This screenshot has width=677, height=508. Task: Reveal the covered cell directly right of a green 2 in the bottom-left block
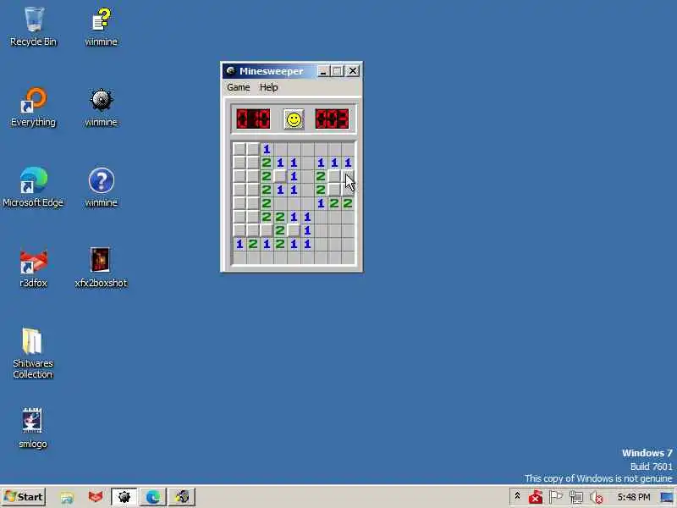point(294,230)
